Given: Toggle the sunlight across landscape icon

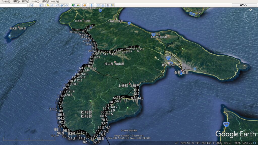Looking at the screenshot, I should point(78,5).
